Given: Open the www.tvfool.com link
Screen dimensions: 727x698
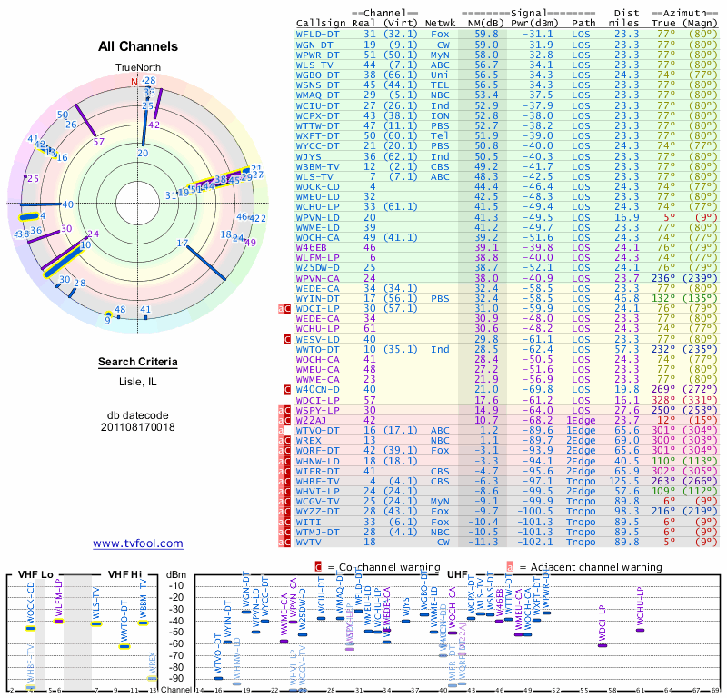Looking at the screenshot, I should point(137,543).
